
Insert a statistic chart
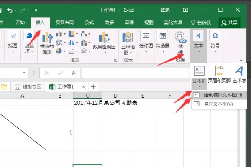(x=72, y=43)
